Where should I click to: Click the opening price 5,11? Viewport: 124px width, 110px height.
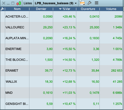pyautogui.click(x=96, y=104)
